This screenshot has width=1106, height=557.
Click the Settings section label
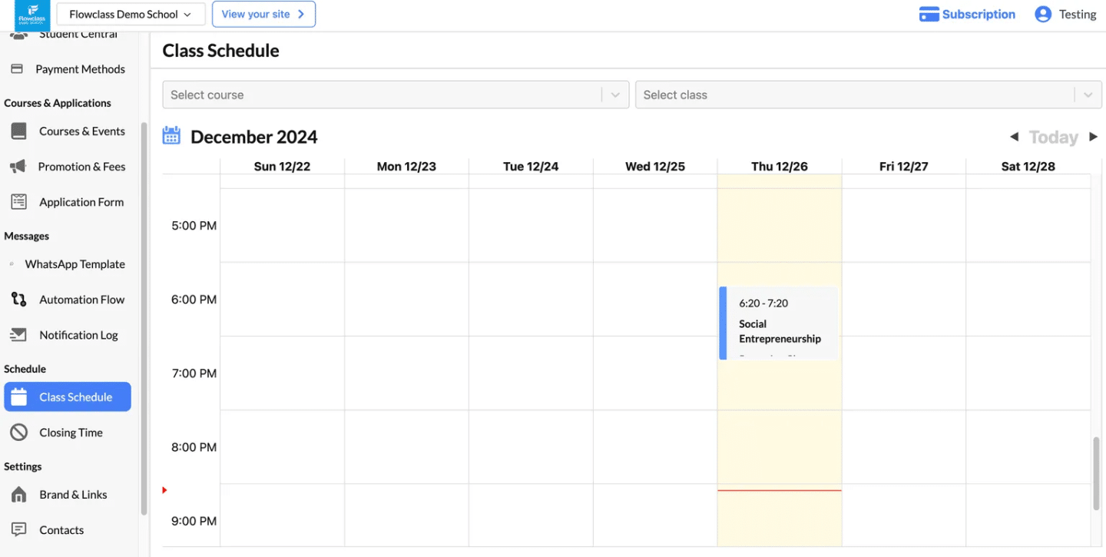click(23, 466)
